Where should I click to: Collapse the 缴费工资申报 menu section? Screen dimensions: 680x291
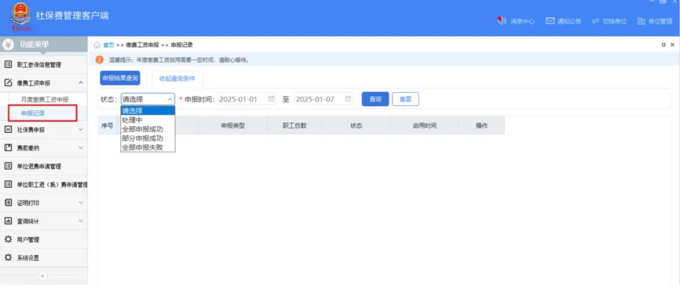(80, 83)
